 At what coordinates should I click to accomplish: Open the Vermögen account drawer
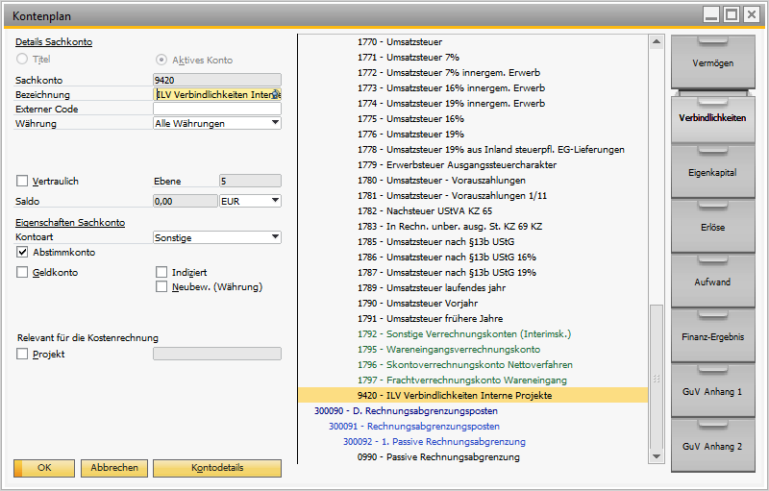[x=712, y=63]
